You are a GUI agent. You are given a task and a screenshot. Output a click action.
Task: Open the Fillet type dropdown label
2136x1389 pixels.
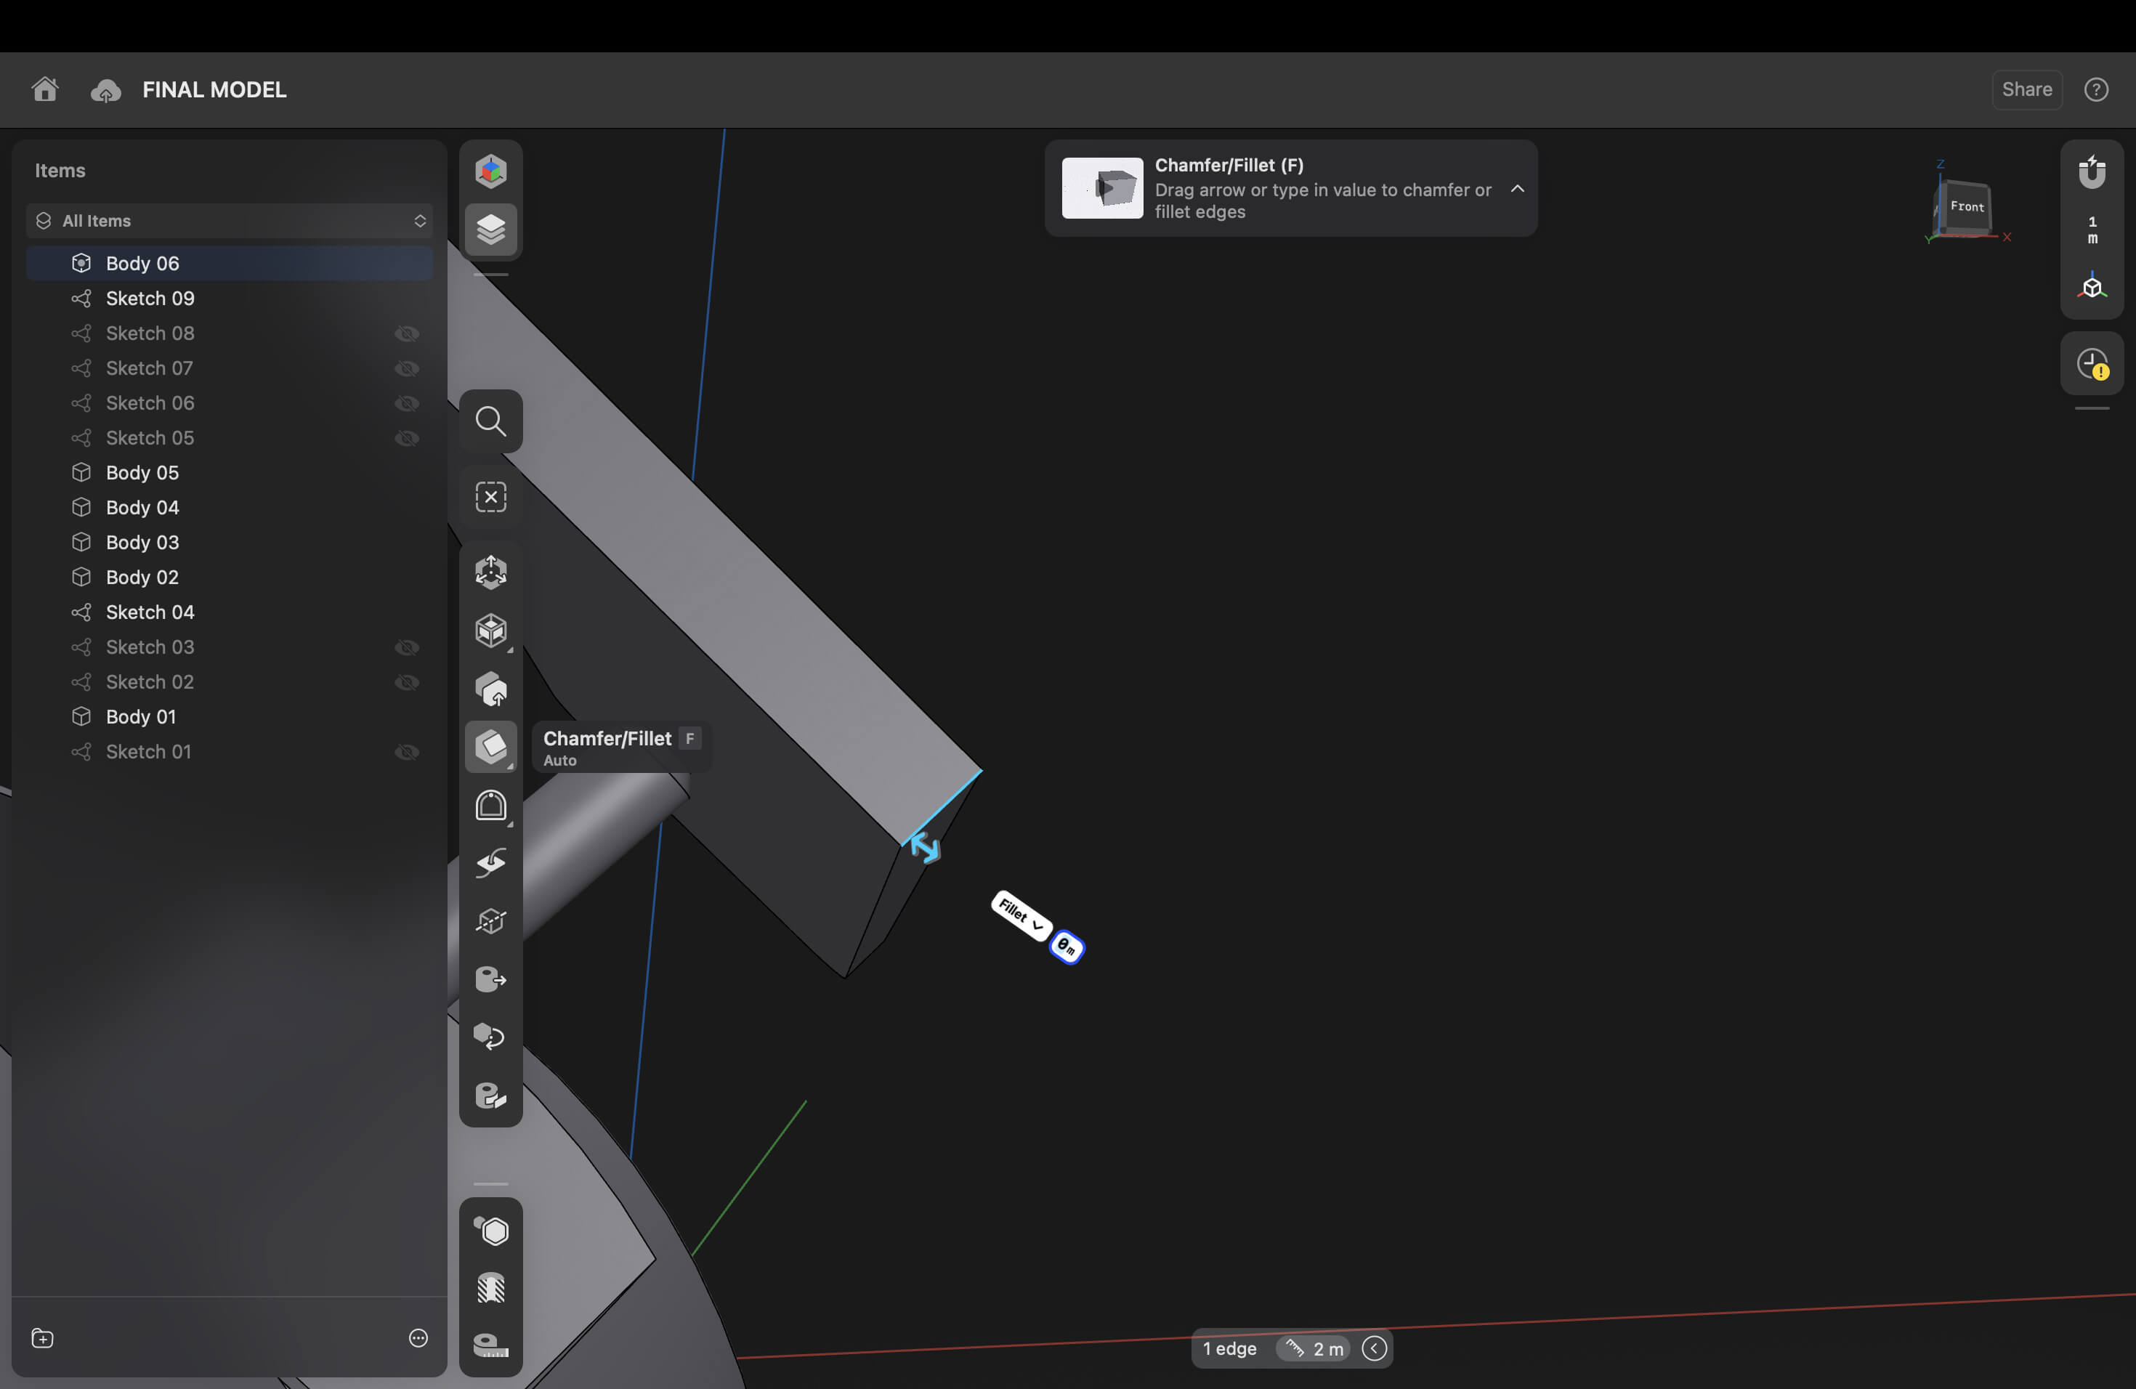pos(1021,916)
